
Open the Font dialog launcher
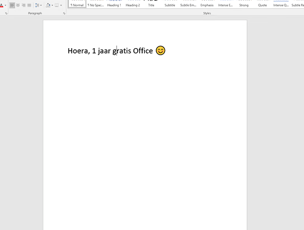coord(6,13)
